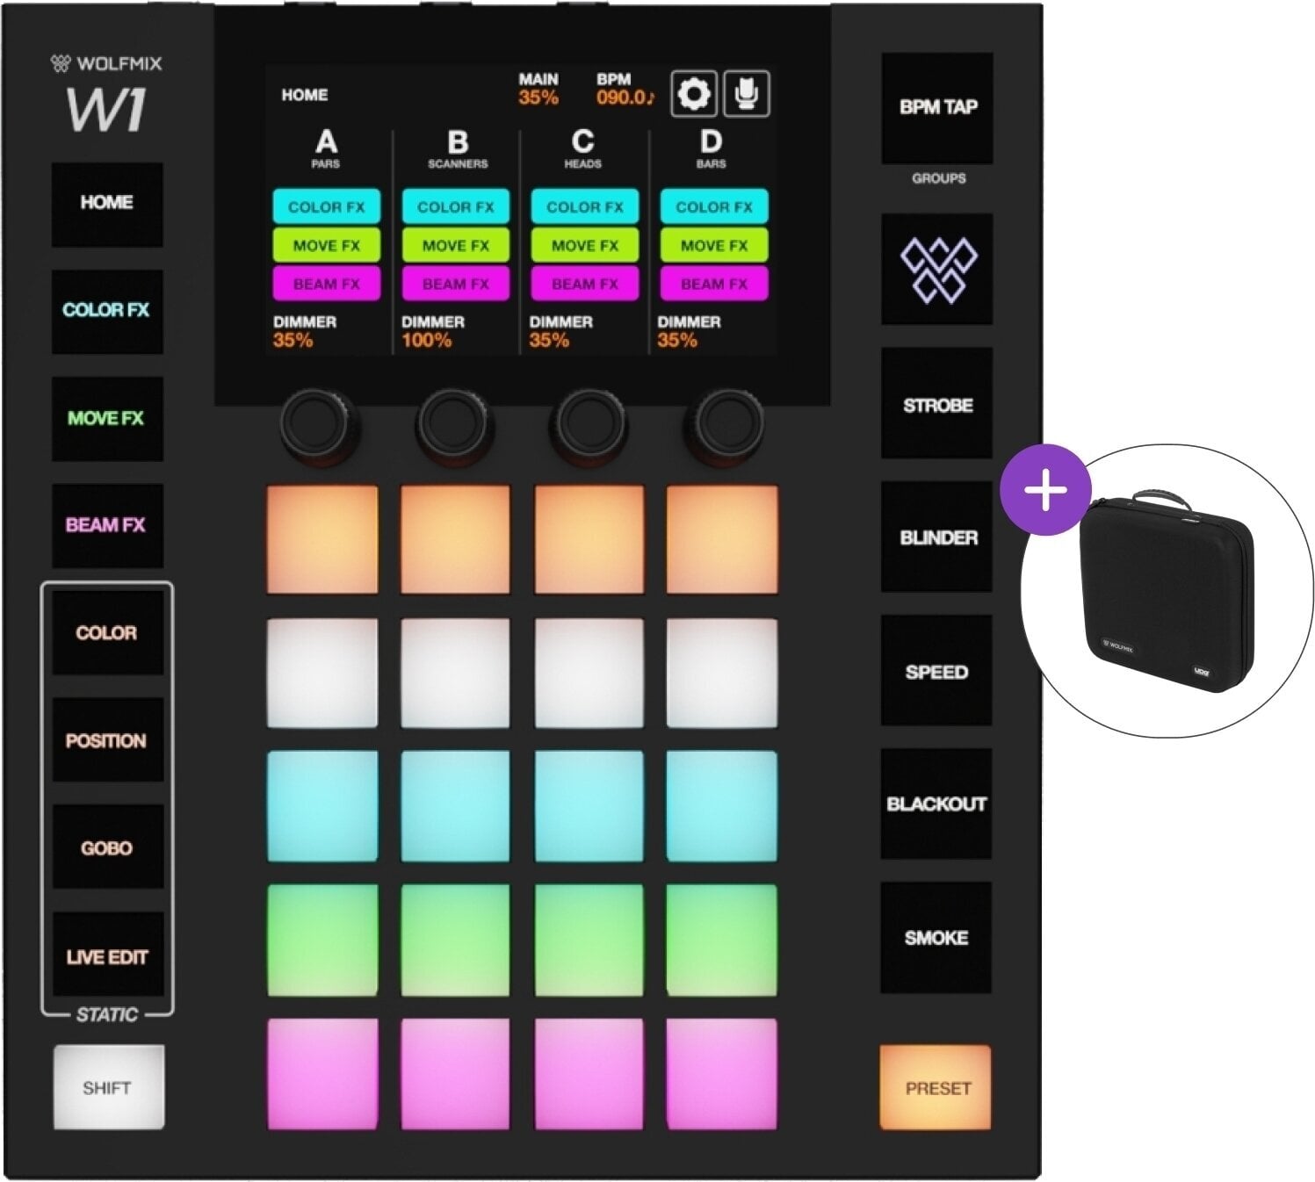Toggle the BLACKOUT button

[937, 804]
